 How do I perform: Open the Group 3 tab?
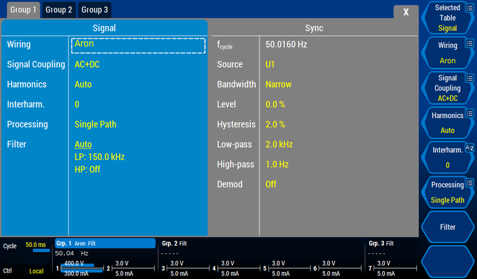(x=95, y=10)
